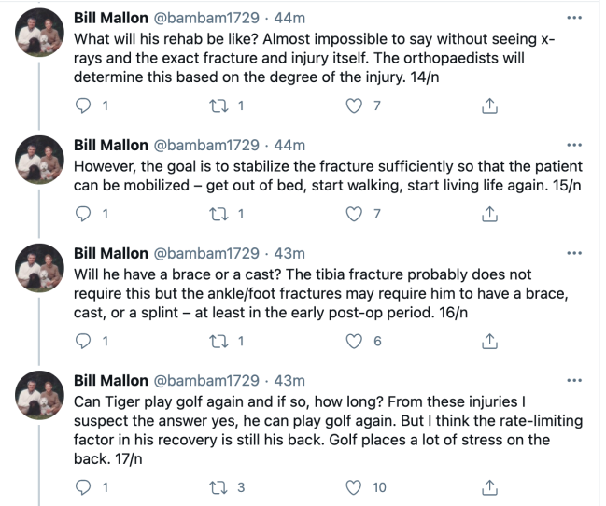
Task: Retweet the 14/n rehab tweet
Action: pyautogui.click(x=219, y=106)
